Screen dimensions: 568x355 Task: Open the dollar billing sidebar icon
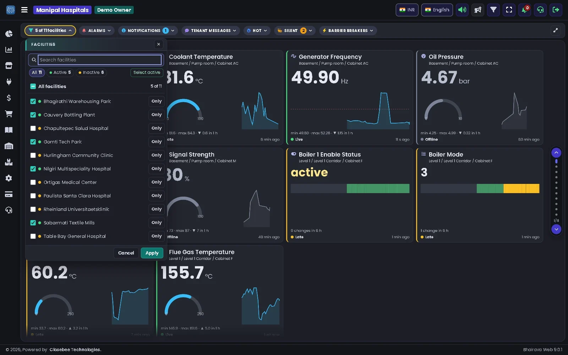click(x=9, y=98)
